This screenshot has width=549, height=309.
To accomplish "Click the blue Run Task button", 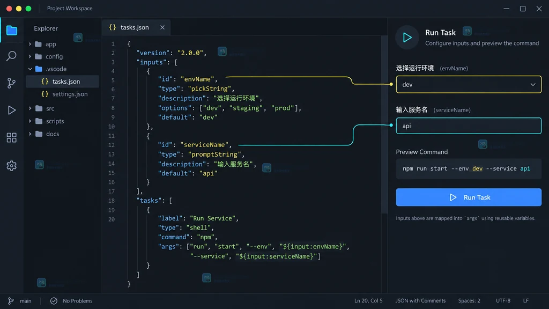I will (469, 197).
